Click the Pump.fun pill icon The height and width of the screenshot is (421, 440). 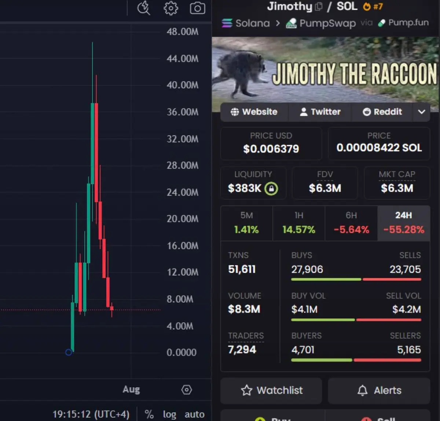pyautogui.click(x=382, y=23)
